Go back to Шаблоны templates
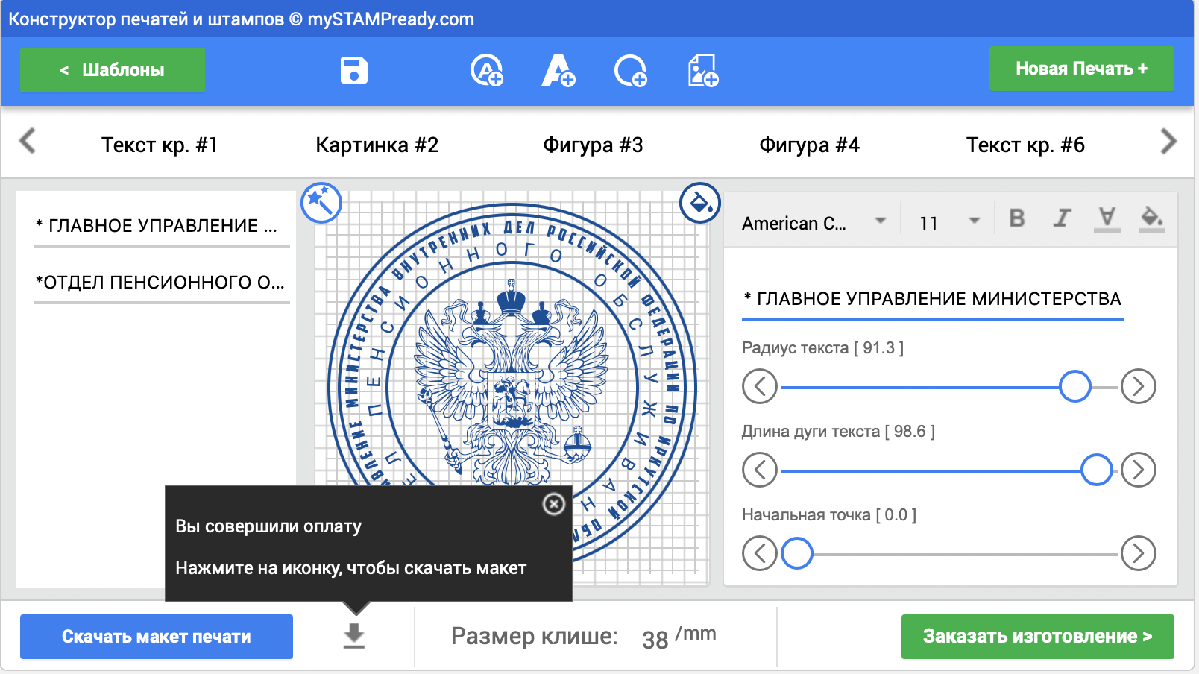The height and width of the screenshot is (674, 1199). pyautogui.click(x=113, y=70)
